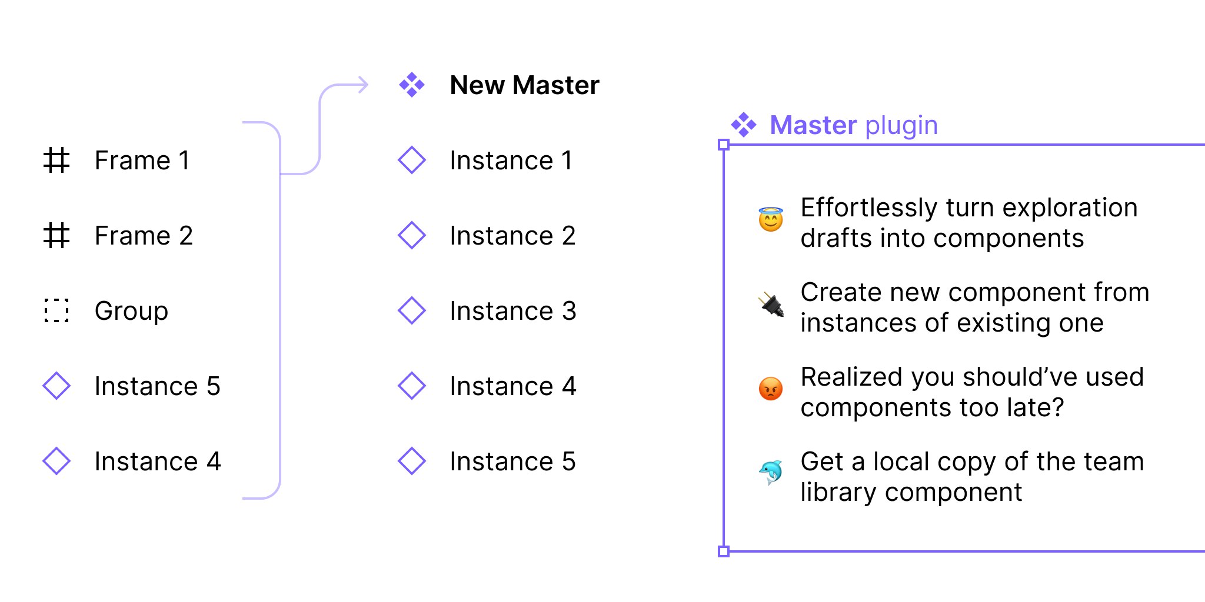Click the Frame 2 hash icon

[56, 236]
